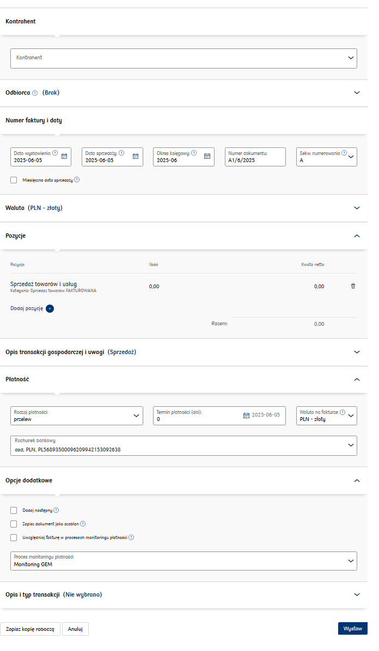This screenshot has width=379, height=651.
Task: Open the Termin płatności calendar icon
Action: tap(247, 416)
